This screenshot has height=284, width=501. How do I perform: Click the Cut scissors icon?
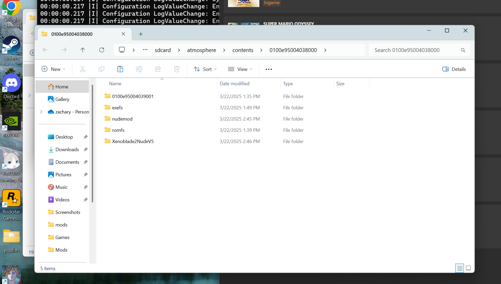coord(83,69)
